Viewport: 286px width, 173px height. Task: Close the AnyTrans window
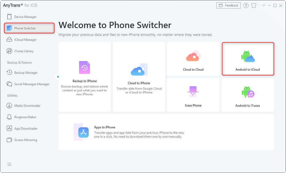click(281, 6)
